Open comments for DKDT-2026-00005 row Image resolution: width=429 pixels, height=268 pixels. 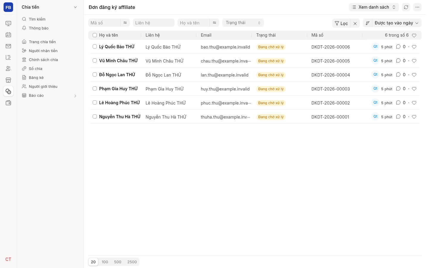pyautogui.click(x=398, y=61)
